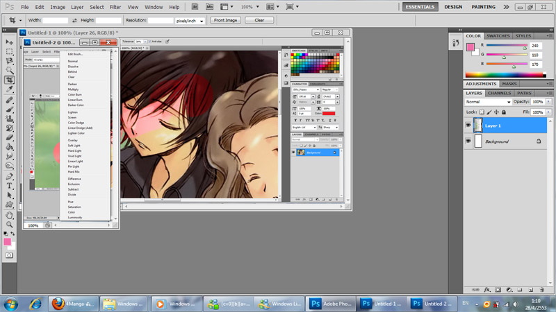Open the Color panel options menu
The width and height of the screenshot is (556, 312).
(x=549, y=36)
